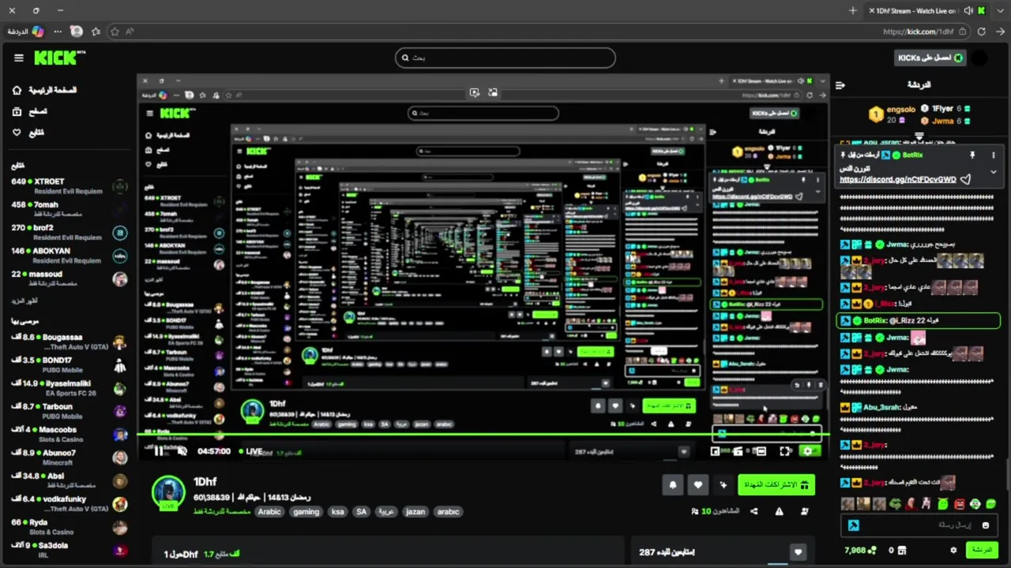Share the stream via share icon
Screen dimensions: 1011x568
[x=754, y=511]
